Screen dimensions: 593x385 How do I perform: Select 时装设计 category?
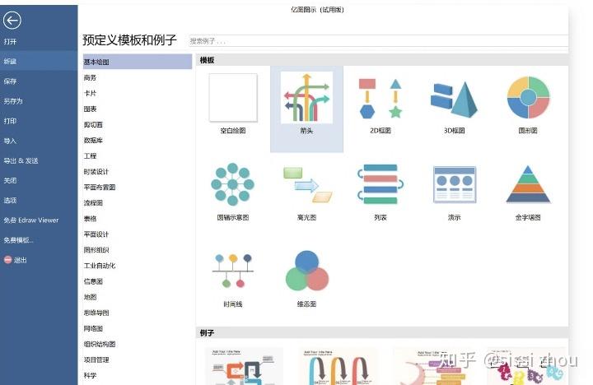pyautogui.click(x=96, y=172)
